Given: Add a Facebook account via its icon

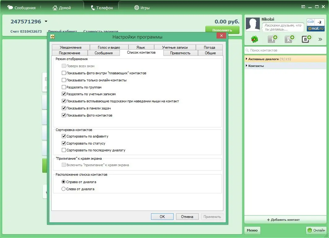Looking at the screenshot, I should [271, 39].
